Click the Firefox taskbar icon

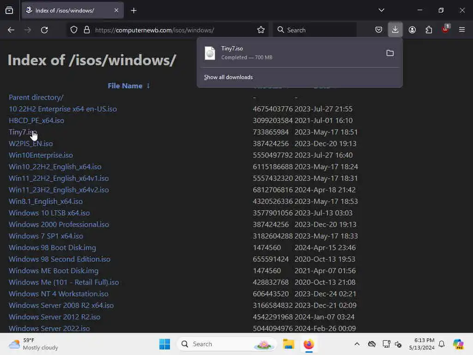tap(309, 344)
